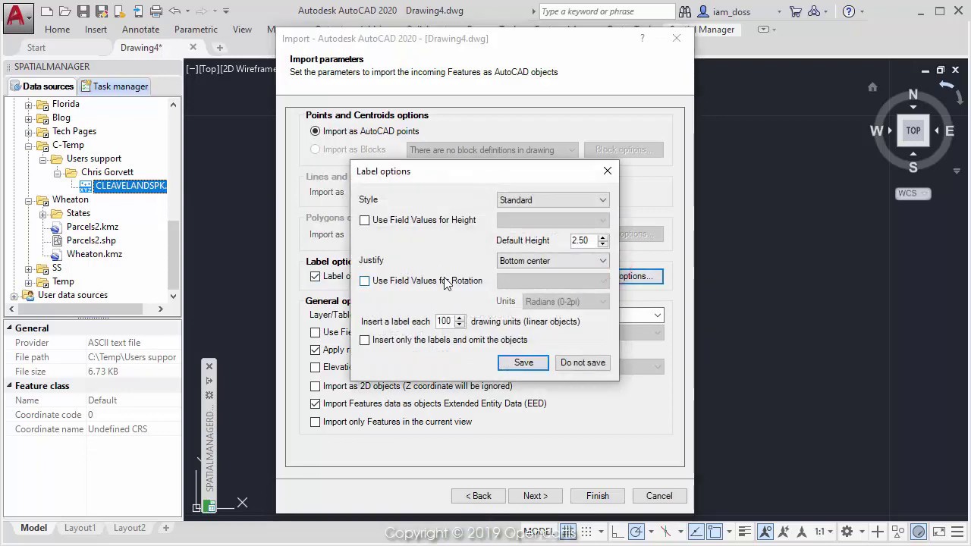Image resolution: width=971 pixels, height=546 pixels.
Task: Collapse the Feature class properties section
Action: point(9,386)
